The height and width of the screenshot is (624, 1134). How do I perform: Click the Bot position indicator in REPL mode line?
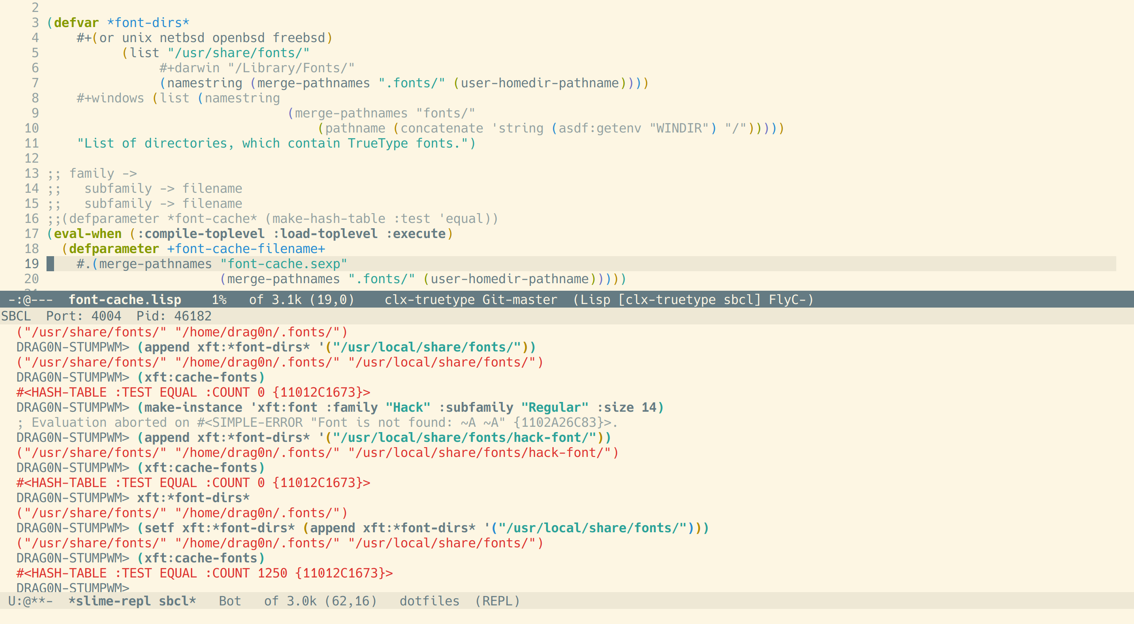click(x=230, y=601)
